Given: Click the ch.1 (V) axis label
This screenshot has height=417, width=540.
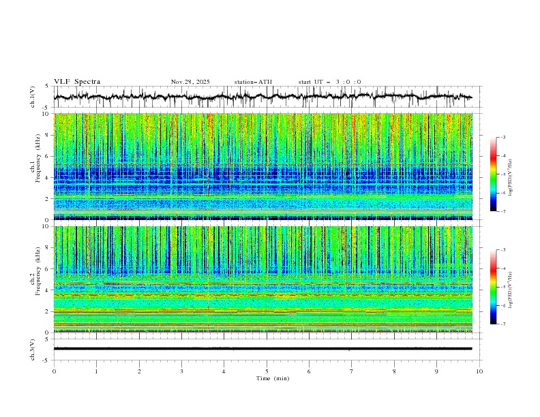Looking at the screenshot, I should point(34,97).
